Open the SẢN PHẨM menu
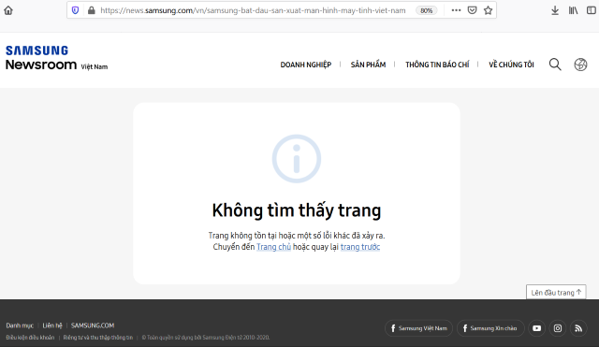This screenshot has width=599, height=347. 368,65
